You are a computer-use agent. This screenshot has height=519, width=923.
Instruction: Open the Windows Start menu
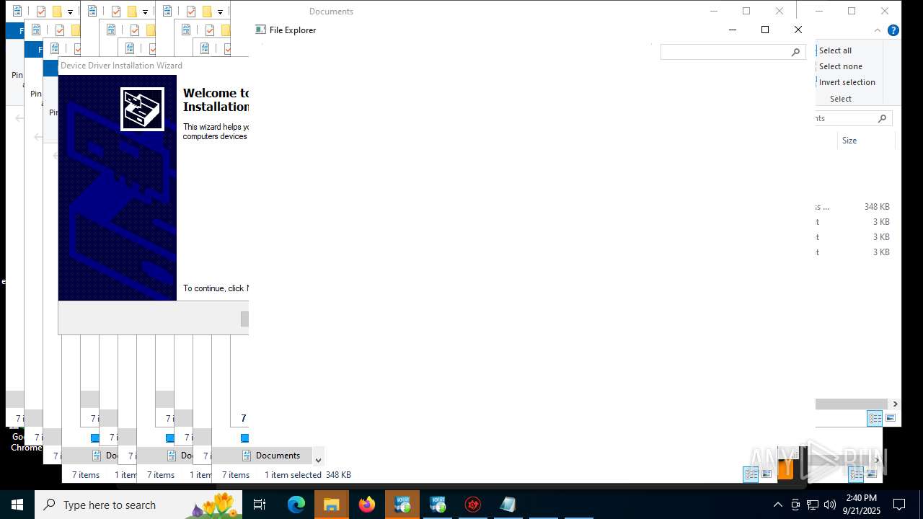click(17, 505)
